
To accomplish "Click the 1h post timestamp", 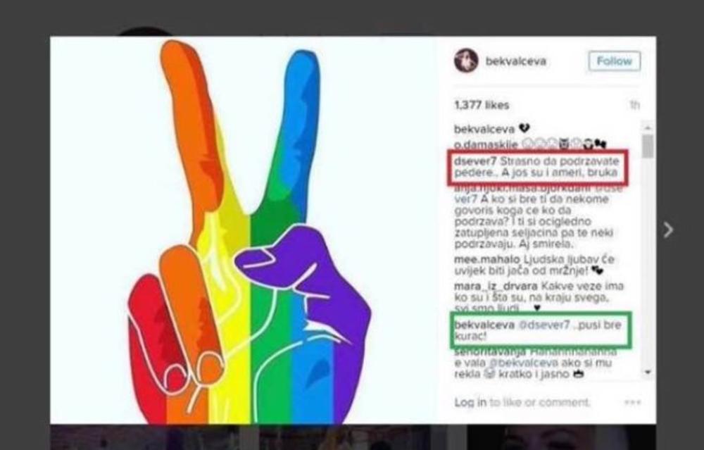I will pyautogui.click(x=634, y=105).
